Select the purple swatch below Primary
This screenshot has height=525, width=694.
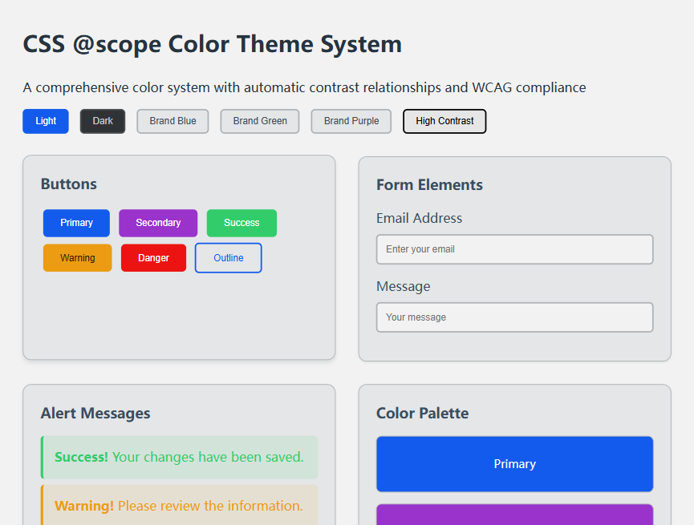tap(514, 515)
